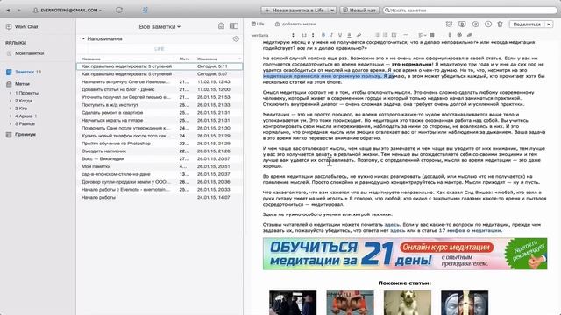Open note Съездить на пикник
The height and width of the screenshot is (315, 561).
(x=160, y=151)
